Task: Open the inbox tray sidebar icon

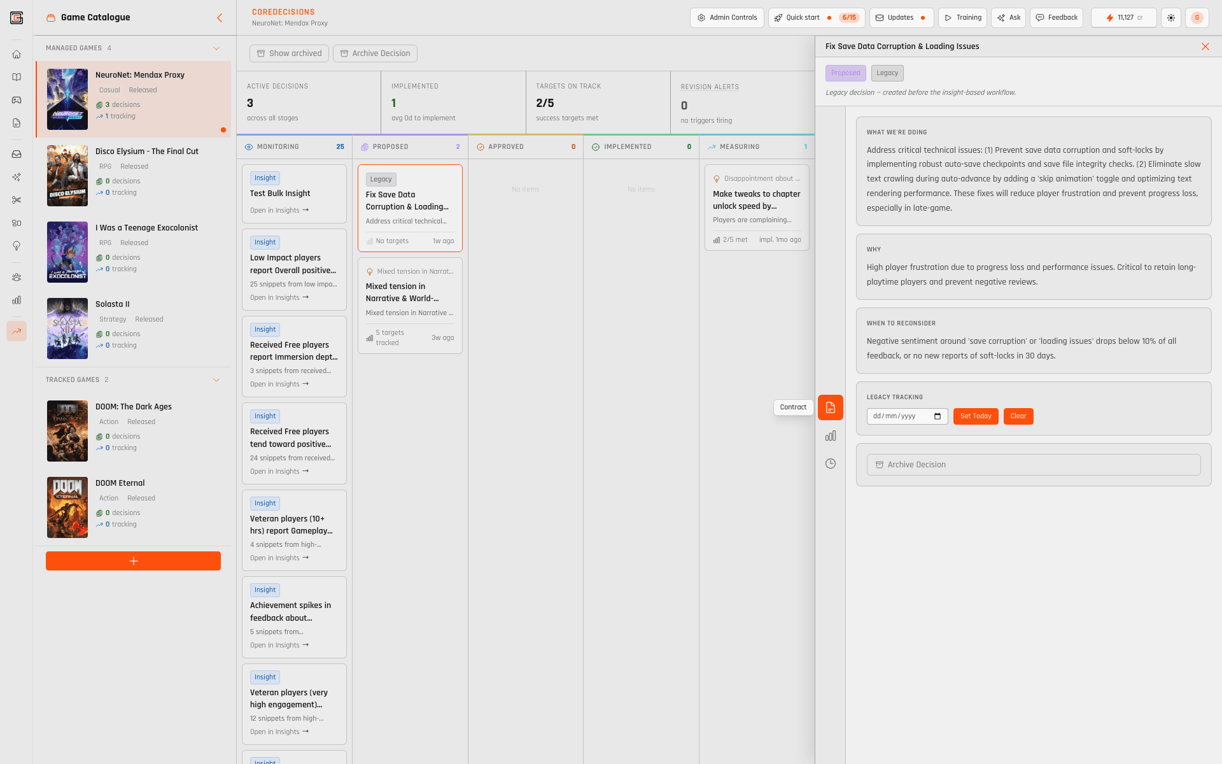Action: pos(17,154)
